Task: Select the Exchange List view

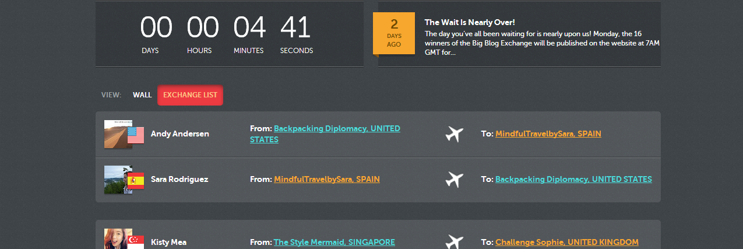Action: (190, 95)
